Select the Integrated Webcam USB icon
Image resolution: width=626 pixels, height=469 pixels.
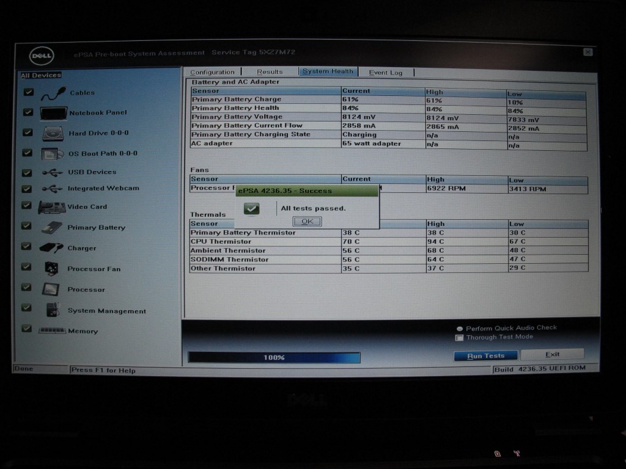click(53, 189)
